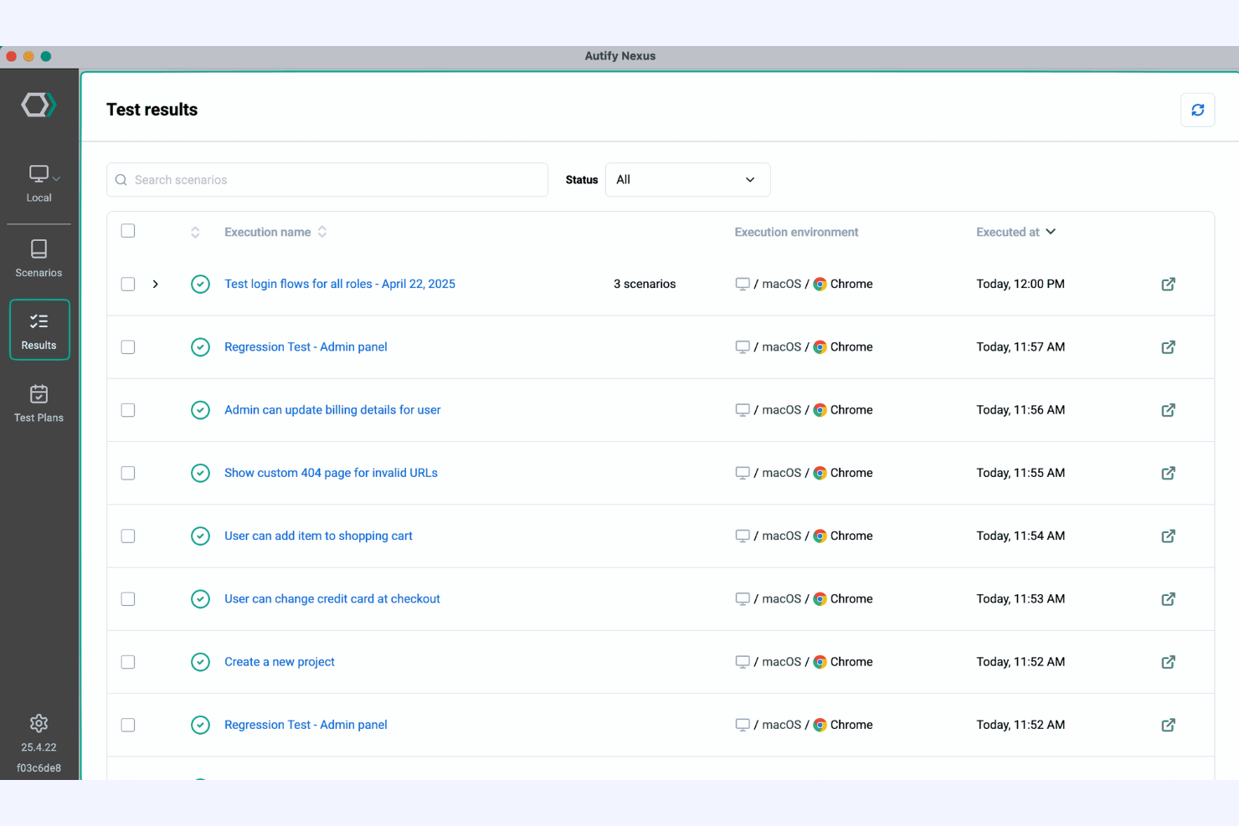1239x826 pixels.
Task: Select Test Plans from the sidebar
Action: [x=39, y=403]
